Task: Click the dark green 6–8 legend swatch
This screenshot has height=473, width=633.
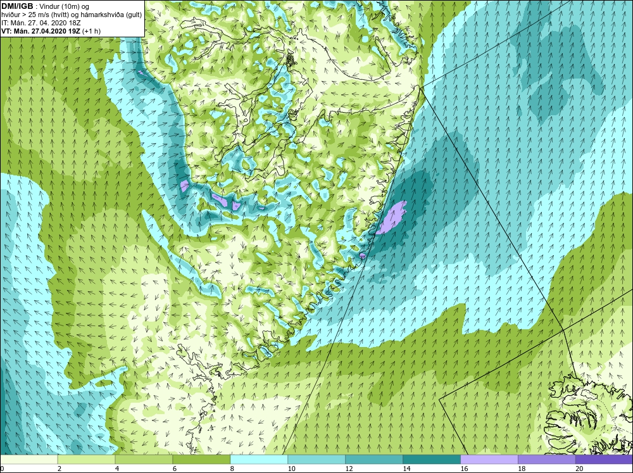Action: point(201,459)
